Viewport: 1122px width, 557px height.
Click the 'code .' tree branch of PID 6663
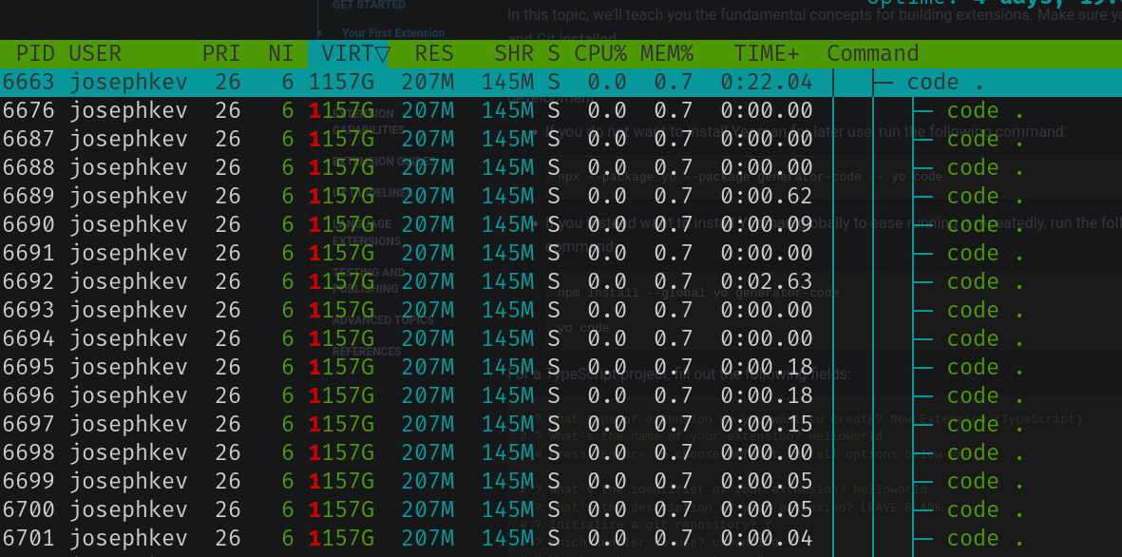point(945,82)
